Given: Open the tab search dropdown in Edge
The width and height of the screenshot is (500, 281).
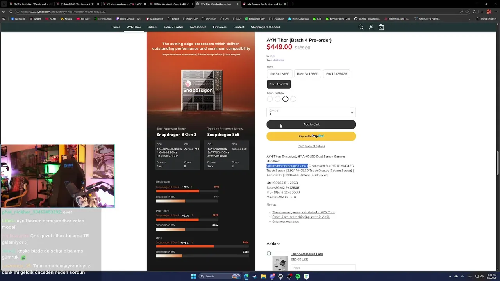Looking at the screenshot, I should coord(4,4).
